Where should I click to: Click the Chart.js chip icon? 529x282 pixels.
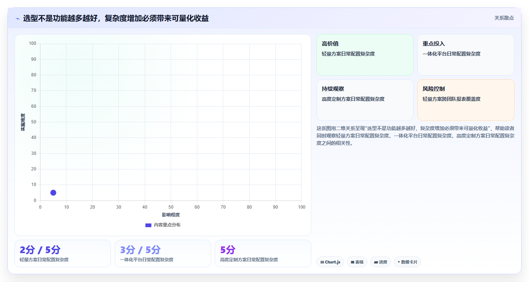tap(322, 262)
